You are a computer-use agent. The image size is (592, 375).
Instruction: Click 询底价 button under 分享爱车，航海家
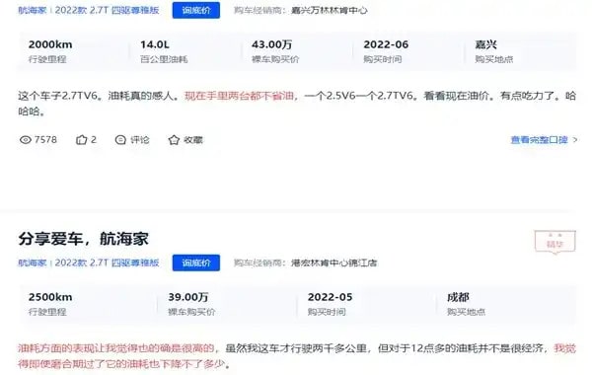pyautogui.click(x=196, y=262)
